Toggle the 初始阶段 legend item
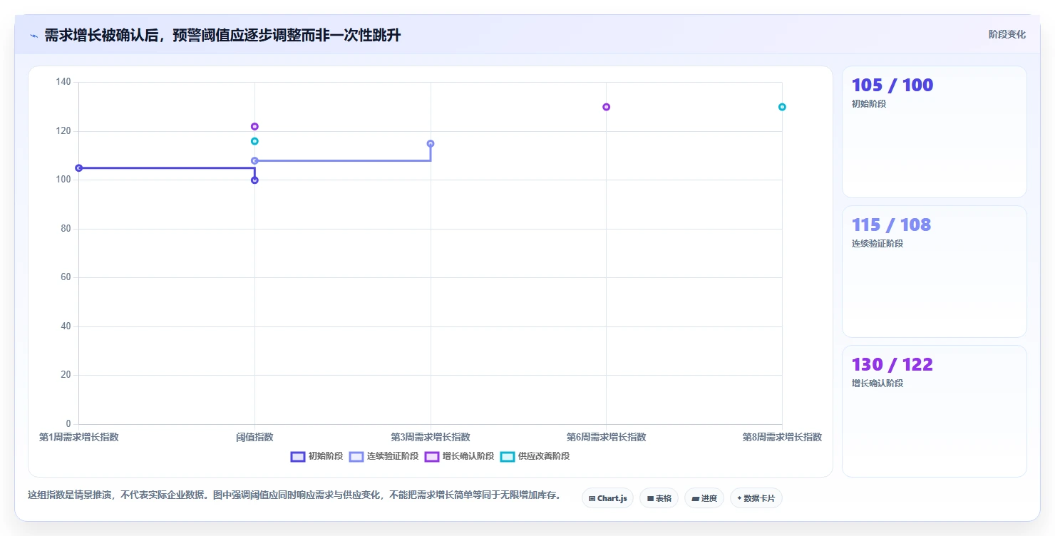The height and width of the screenshot is (536, 1055). point(316,456)
